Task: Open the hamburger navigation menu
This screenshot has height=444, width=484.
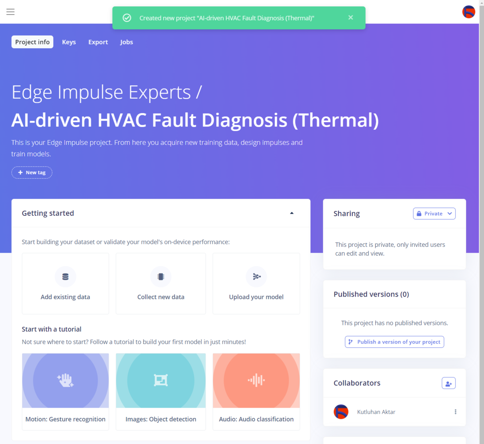Action: pos(11,12)
